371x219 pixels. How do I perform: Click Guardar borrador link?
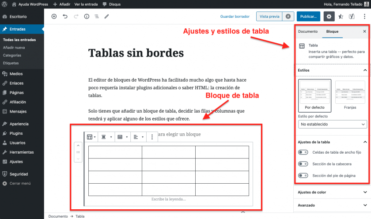coord(235,16)
